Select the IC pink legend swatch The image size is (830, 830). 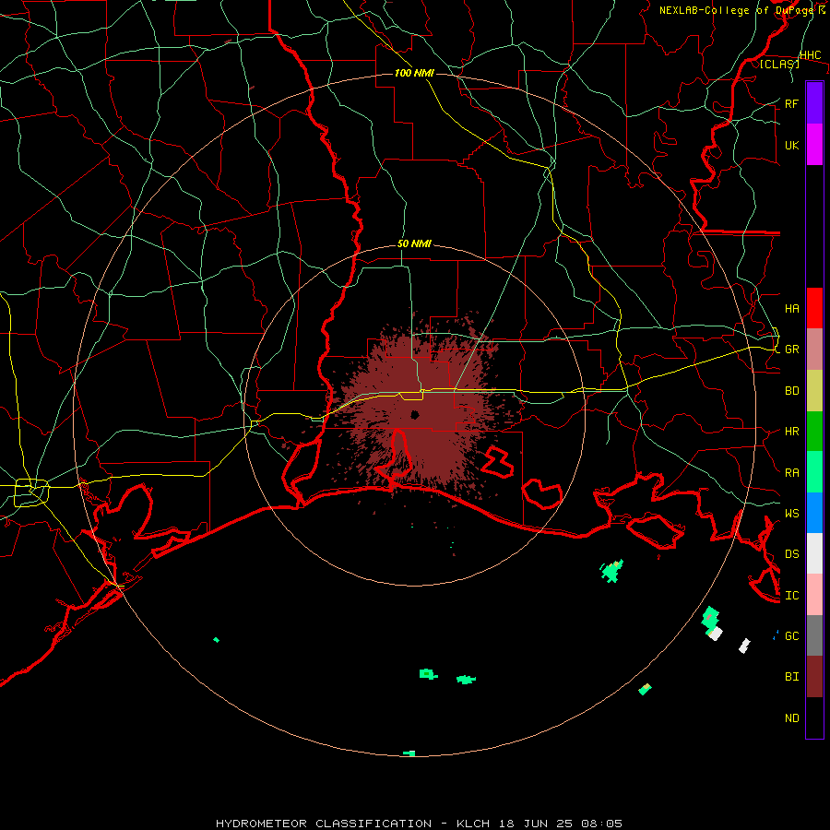tap(814, 595)
